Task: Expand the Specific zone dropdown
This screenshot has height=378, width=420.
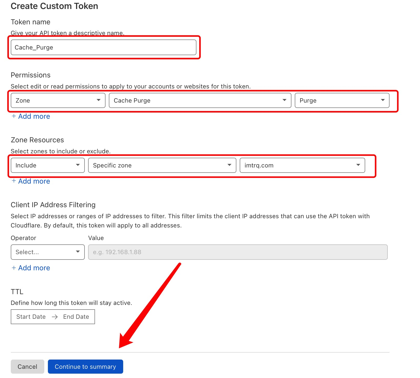Action: pyautogui.click(x=162, y=165)
